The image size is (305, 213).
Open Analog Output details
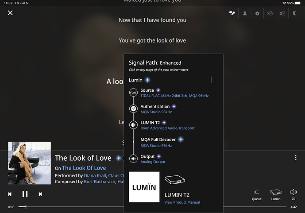[153, 162]
